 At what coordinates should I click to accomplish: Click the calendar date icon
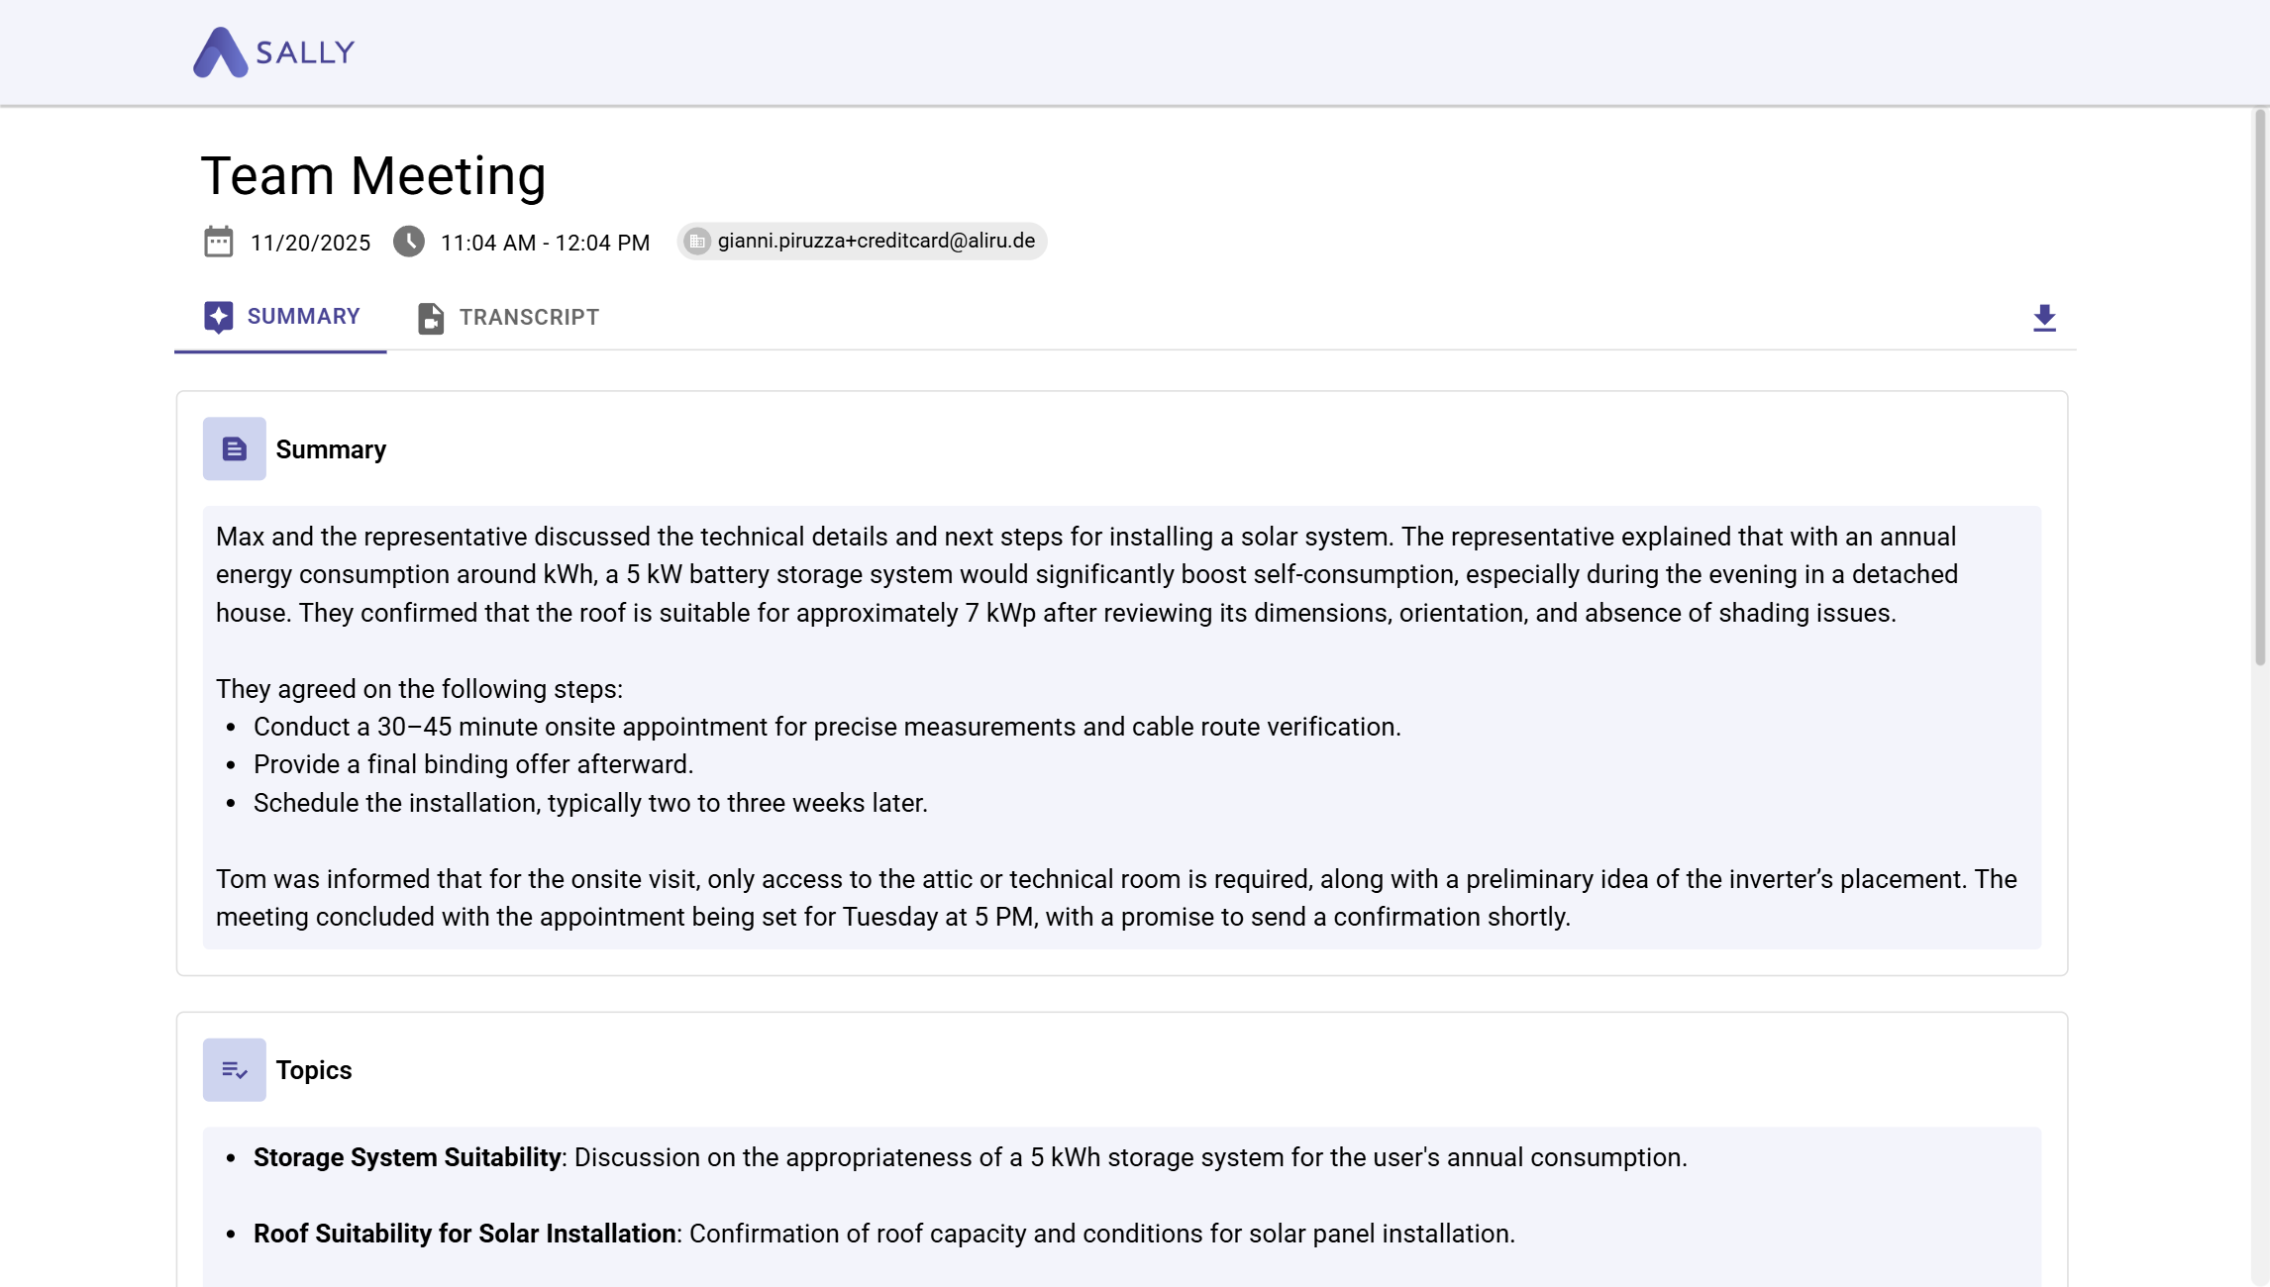point(218,242)
